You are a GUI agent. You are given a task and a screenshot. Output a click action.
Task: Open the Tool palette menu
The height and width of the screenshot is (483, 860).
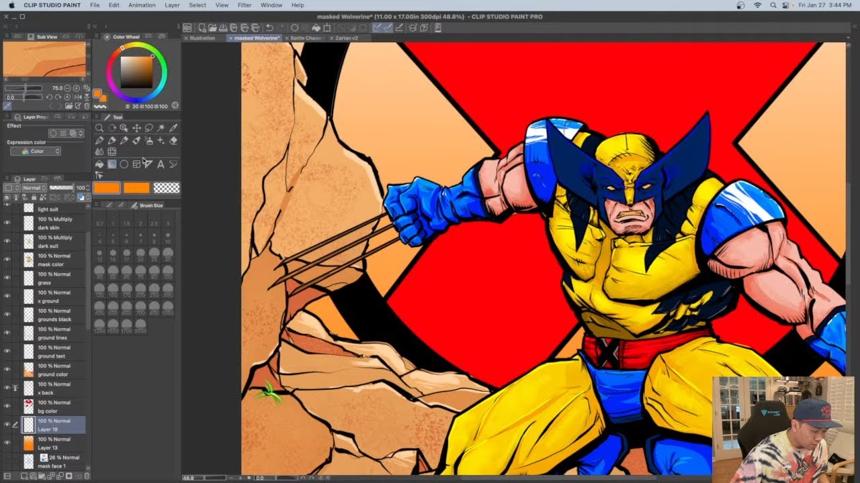click(x=96, y=116)
